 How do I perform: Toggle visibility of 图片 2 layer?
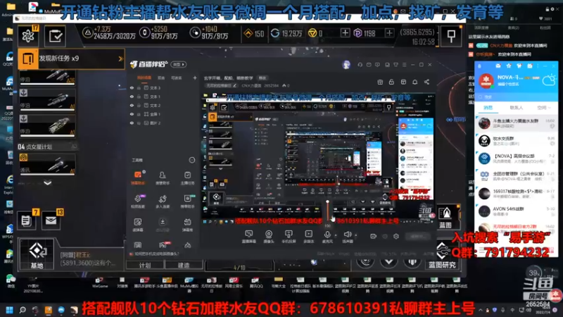(132, 123)
